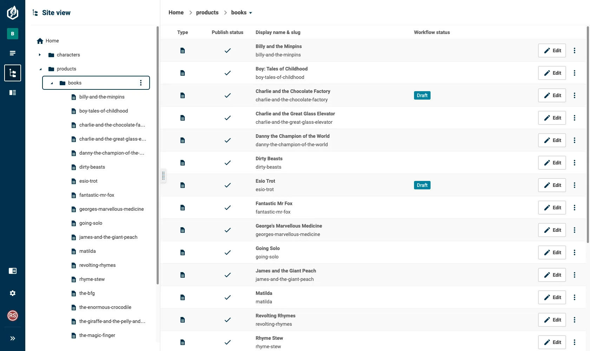Select revolting-rhymes in tree
The height and width of the screenshot is (351, 590).
[97, 265]
